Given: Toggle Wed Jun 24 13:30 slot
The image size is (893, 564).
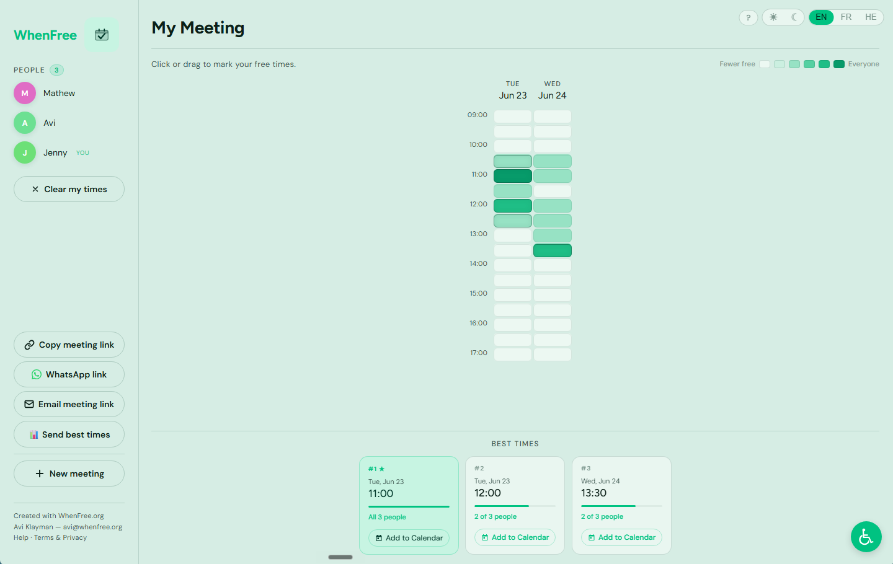Looking at the screenshot, I should 553,250.
